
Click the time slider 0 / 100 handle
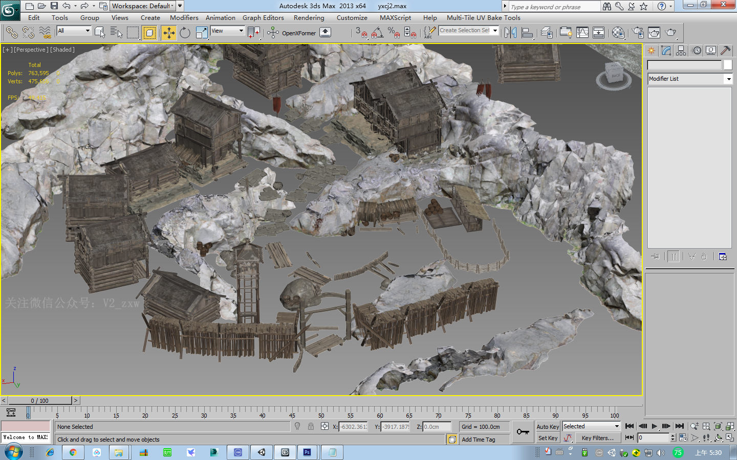point(40,401)
